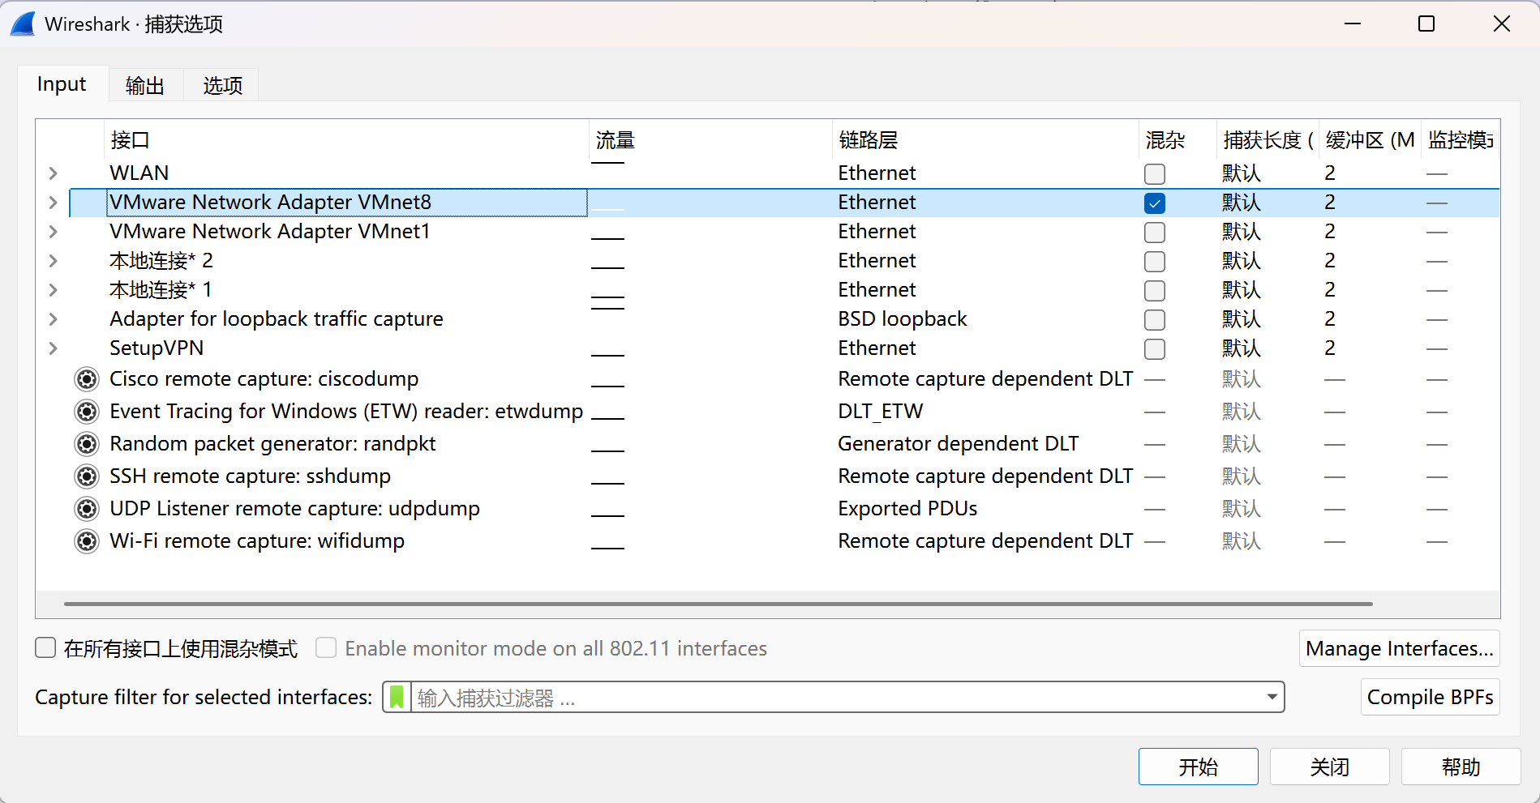1540x803 pixels.
Task: Click the capture filter input field
Action: pyautogui.click(x=835, y=697)
